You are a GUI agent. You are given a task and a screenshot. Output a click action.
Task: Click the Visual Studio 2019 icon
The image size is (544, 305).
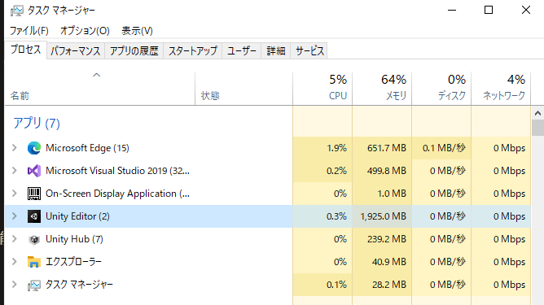pos(34,171)
